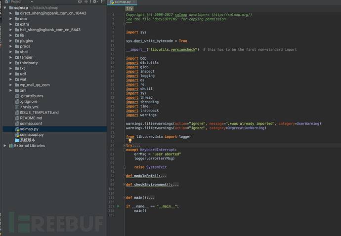Select the .travis.yml file icon

17,107
